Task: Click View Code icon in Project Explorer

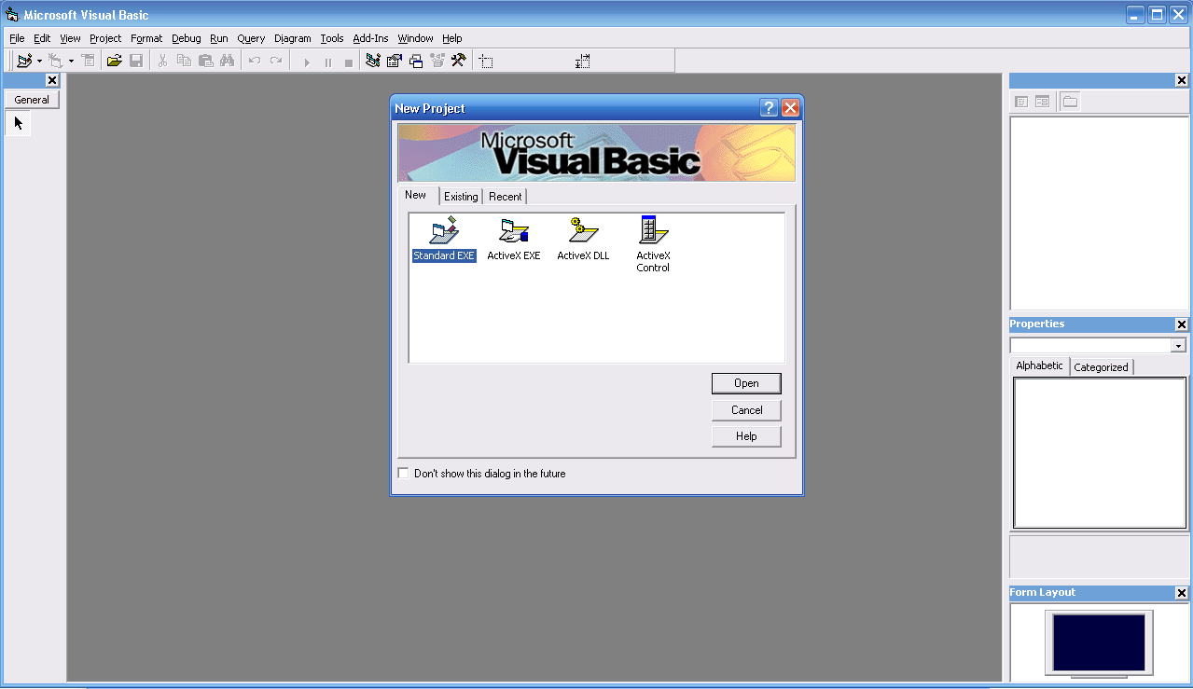Action: click(x=1021, y=101)
